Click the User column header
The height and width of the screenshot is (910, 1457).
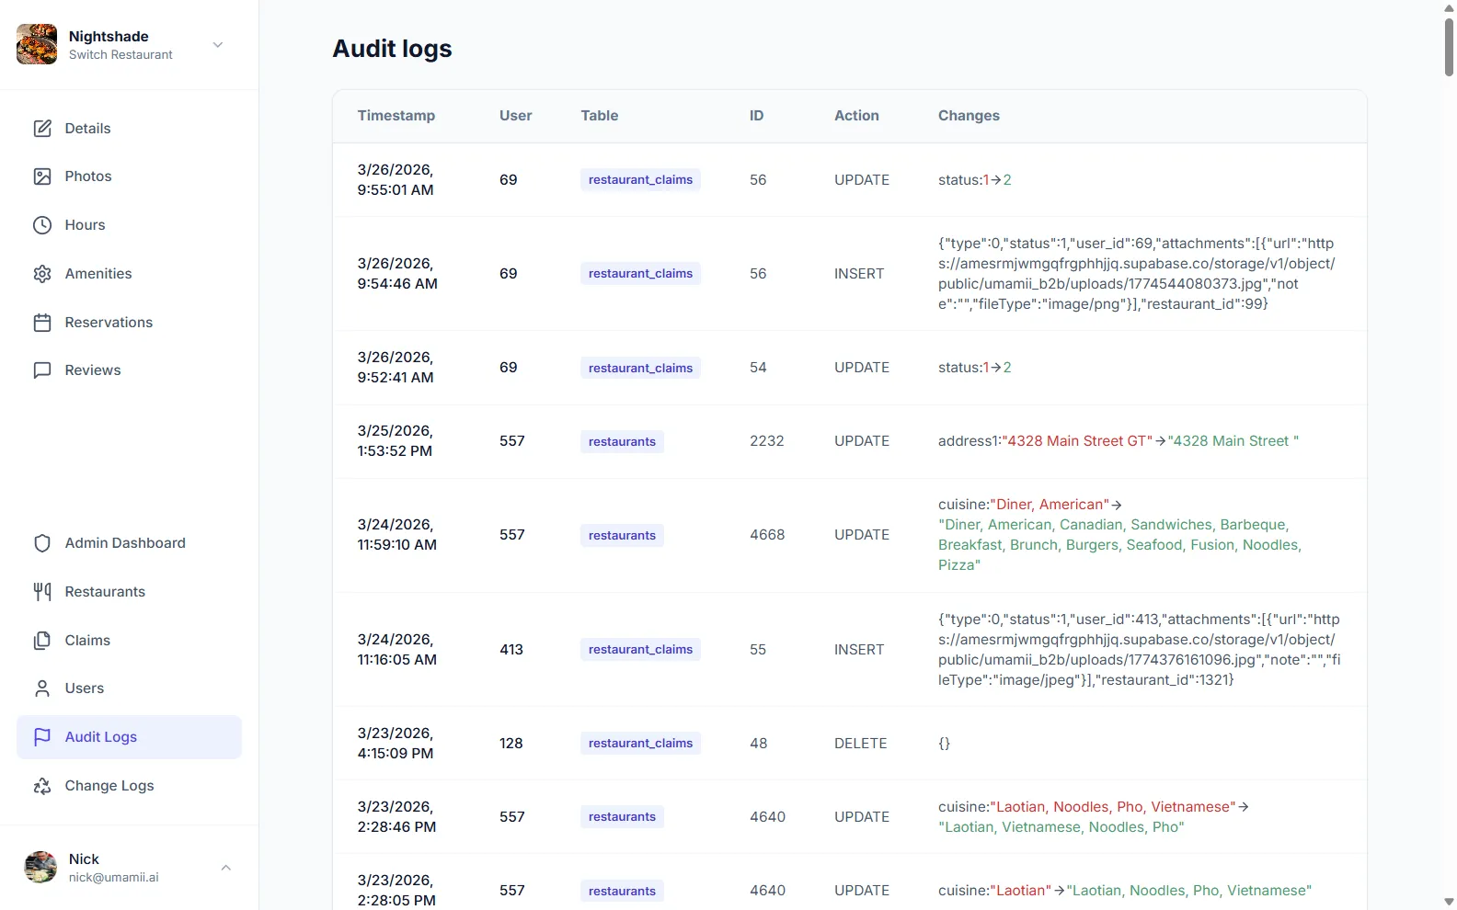(515, 116)
